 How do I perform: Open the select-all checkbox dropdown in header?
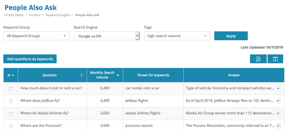13,75
